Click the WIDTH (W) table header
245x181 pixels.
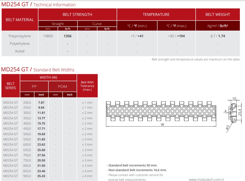point(48,78)
